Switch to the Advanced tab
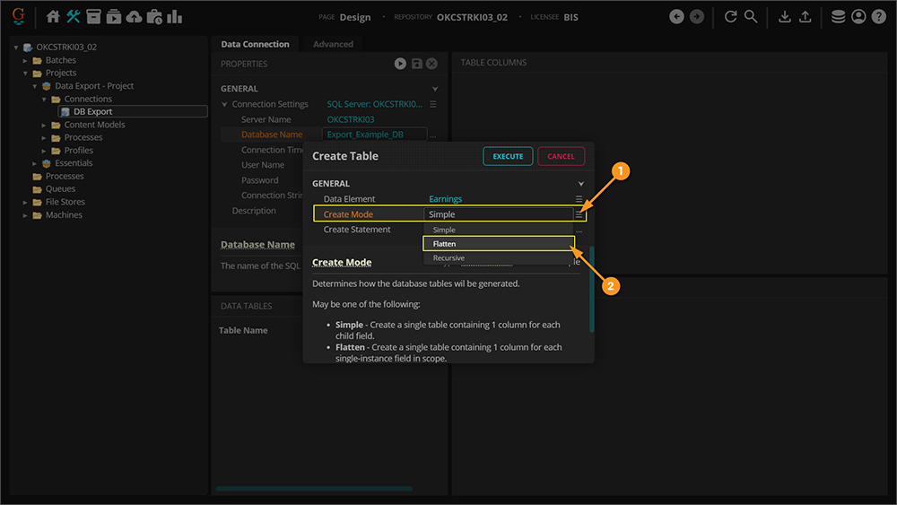897x505 pixels. tap(333, 44)
